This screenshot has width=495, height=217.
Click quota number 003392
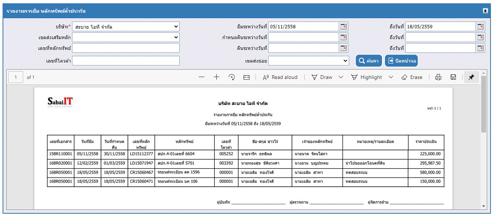[226, 163]
